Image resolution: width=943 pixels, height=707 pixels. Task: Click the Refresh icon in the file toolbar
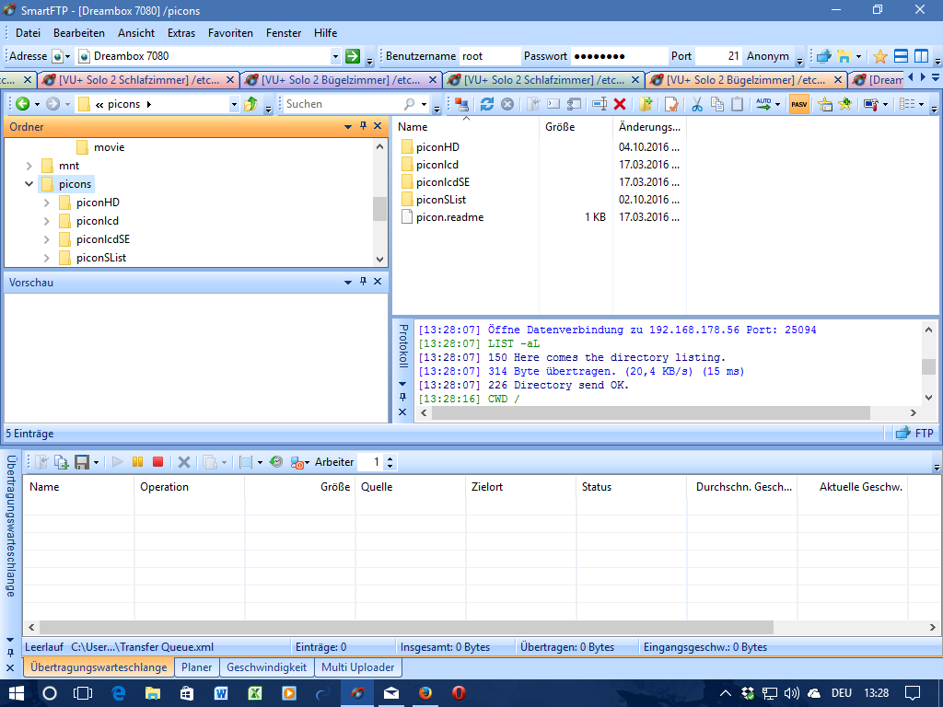[487, 104]
